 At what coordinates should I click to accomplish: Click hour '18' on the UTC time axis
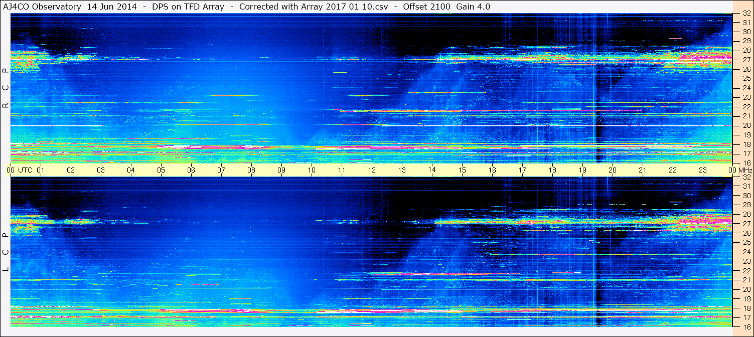pos(552,170)
